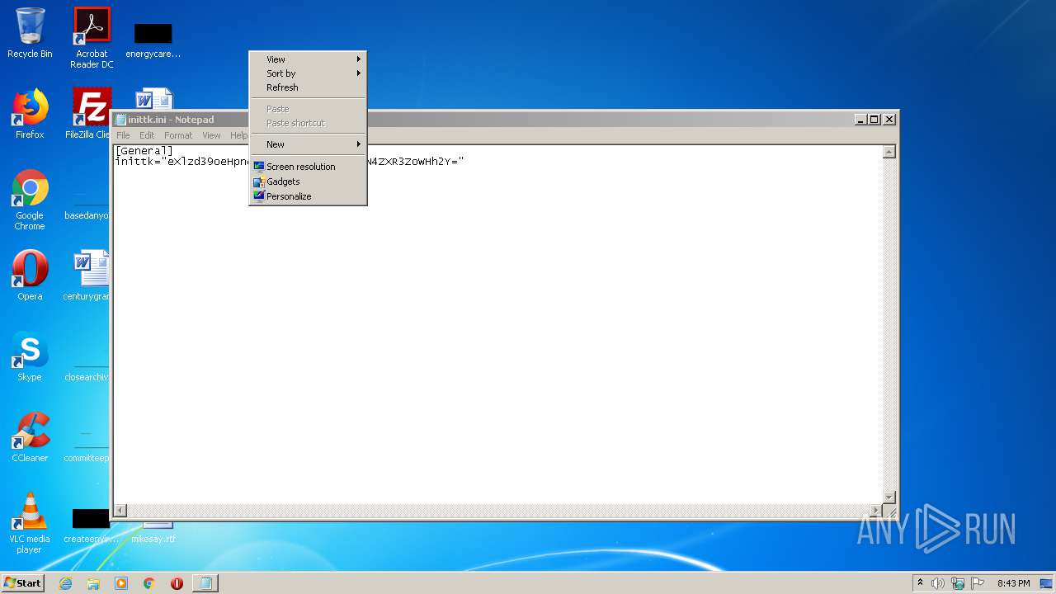
Task: Open VLC media player shortcut
Action: pos(30,523)
